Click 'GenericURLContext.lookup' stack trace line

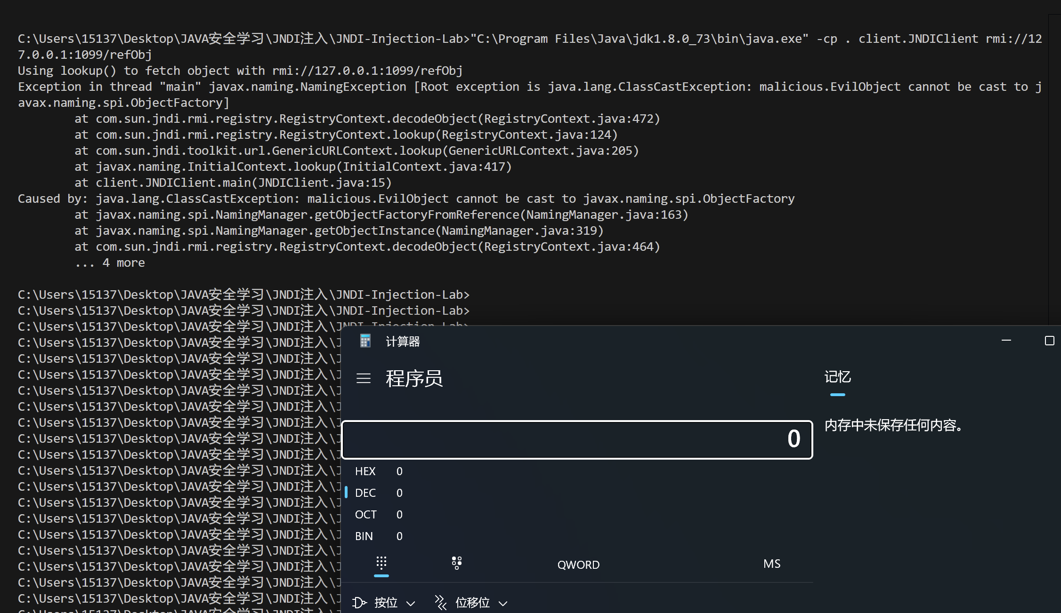click(x=356, y=151)
